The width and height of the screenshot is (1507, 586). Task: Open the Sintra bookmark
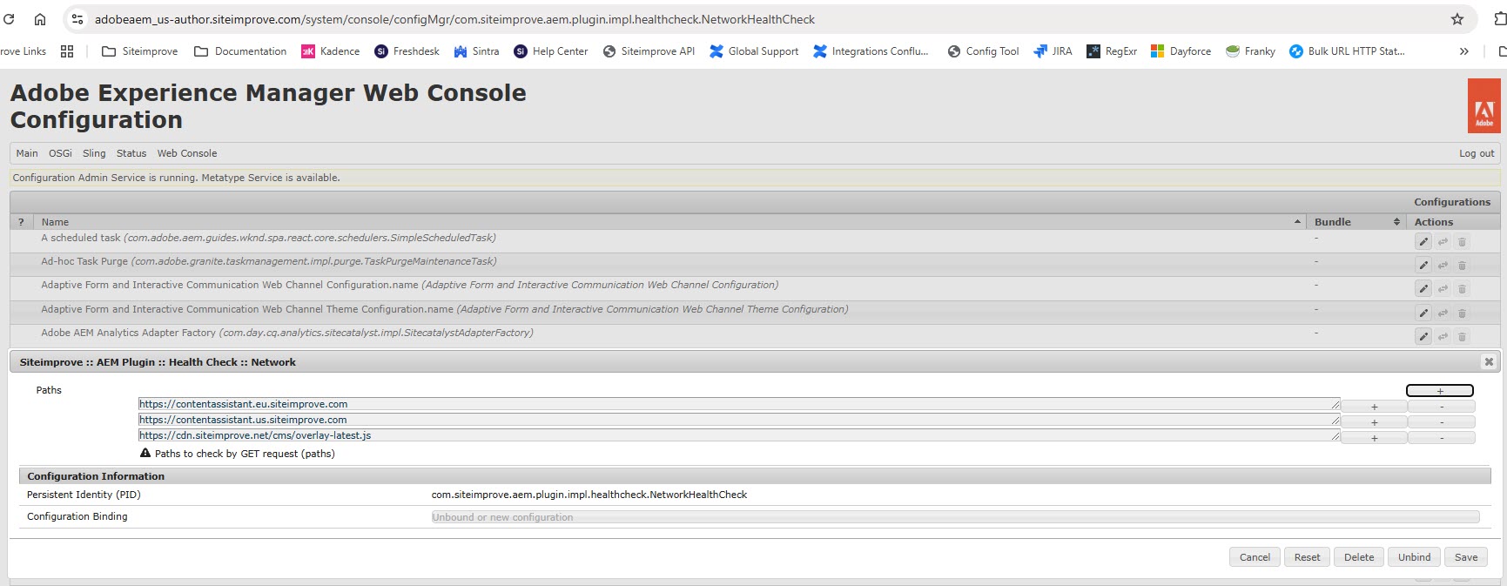tap(476, 51)
